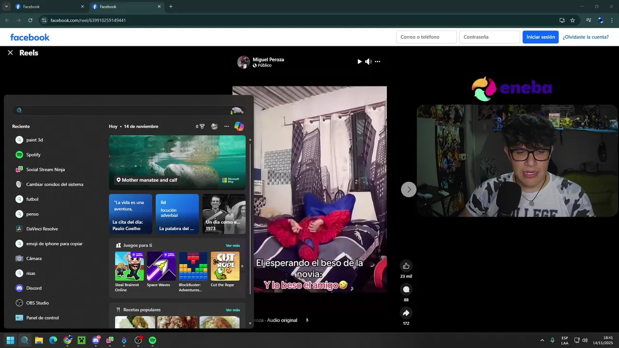Click the system volume tray icon
Image resolution: width=619 pixels, height=348 pixels.
click(x=585, y=340)
